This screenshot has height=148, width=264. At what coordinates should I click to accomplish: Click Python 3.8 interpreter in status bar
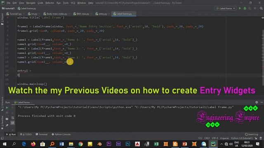coord(242,138)
